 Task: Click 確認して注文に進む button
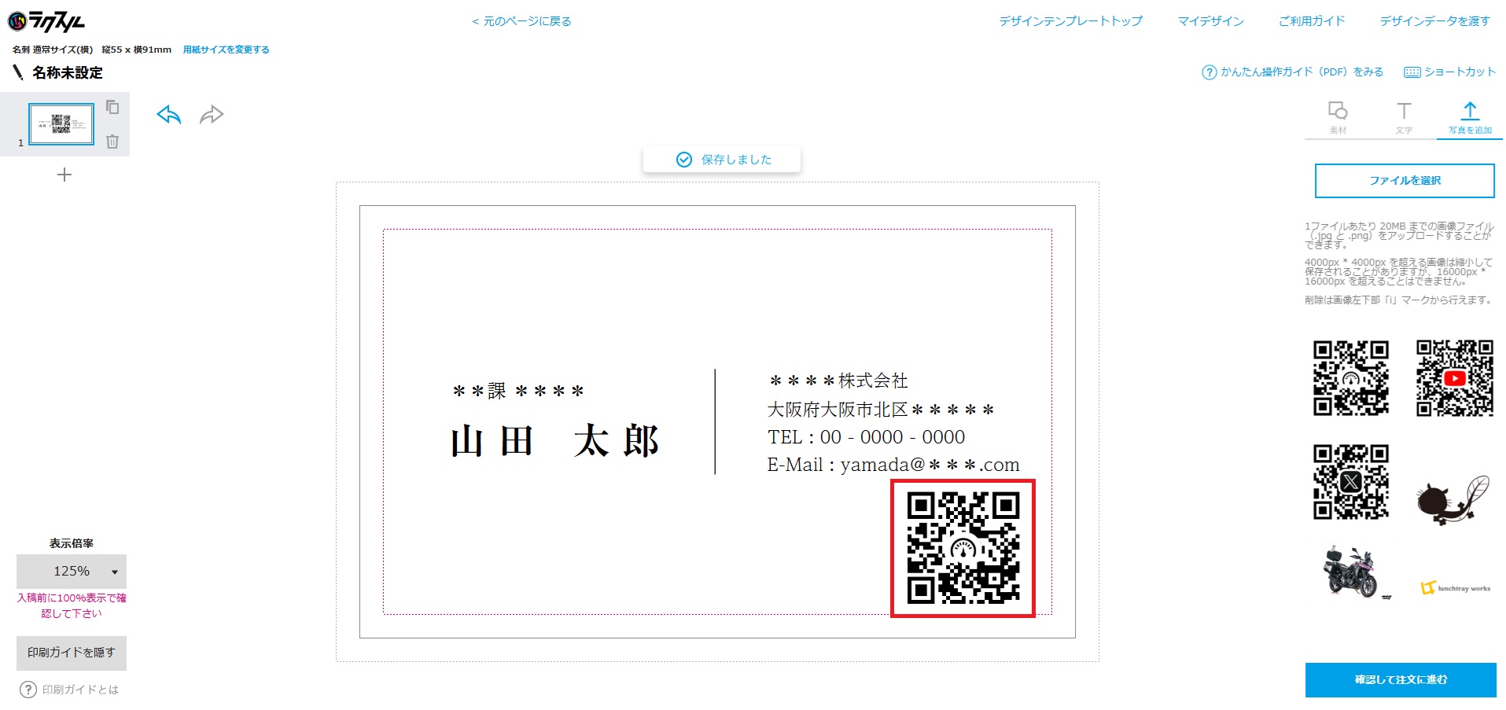[x=1401, y=680]
